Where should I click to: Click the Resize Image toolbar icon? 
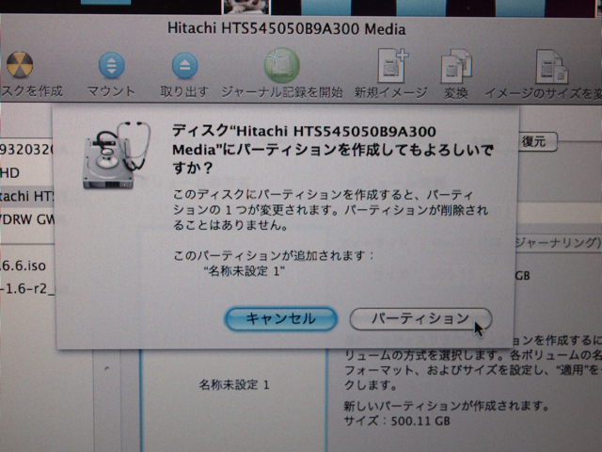(550, 66)
